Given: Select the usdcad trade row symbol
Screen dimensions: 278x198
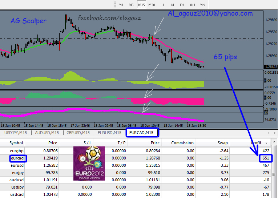Looking at the screenshot, I should (17, 194).
